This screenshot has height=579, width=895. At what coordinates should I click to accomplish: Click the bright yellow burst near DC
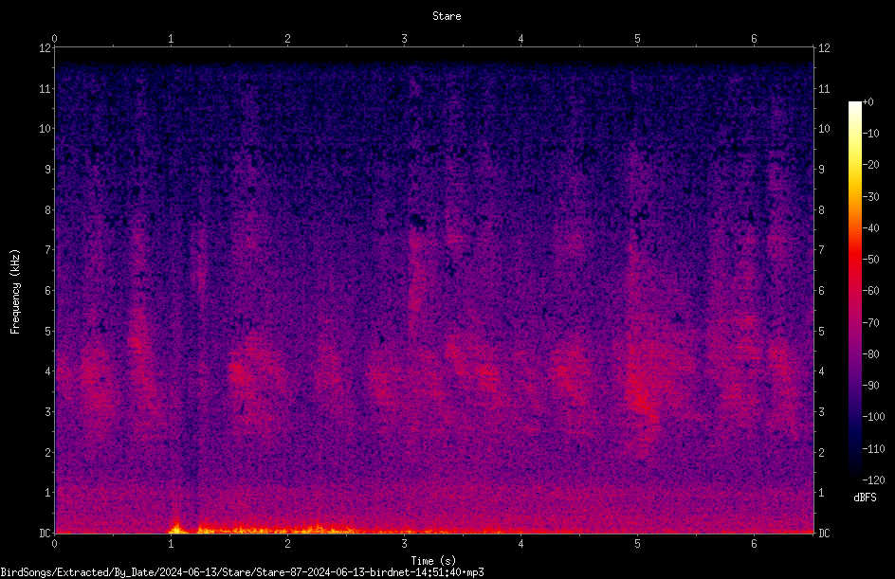point(176,529)
